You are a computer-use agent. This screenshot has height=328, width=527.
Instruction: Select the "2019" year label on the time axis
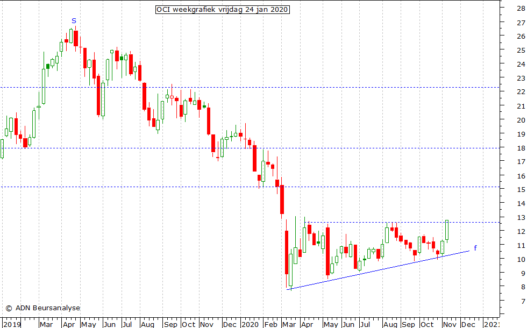pyautogui.click(x=11, y=325)
